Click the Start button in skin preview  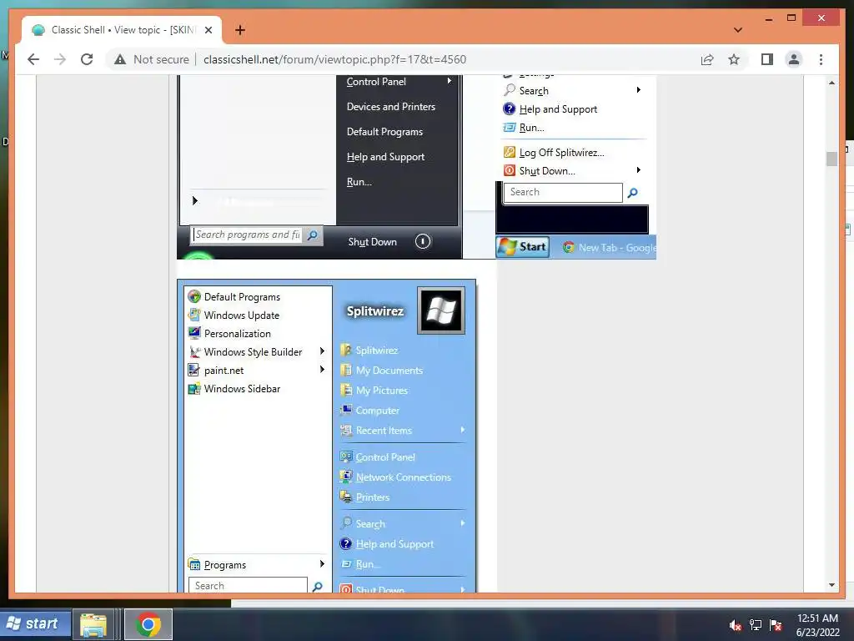point(522,247)
